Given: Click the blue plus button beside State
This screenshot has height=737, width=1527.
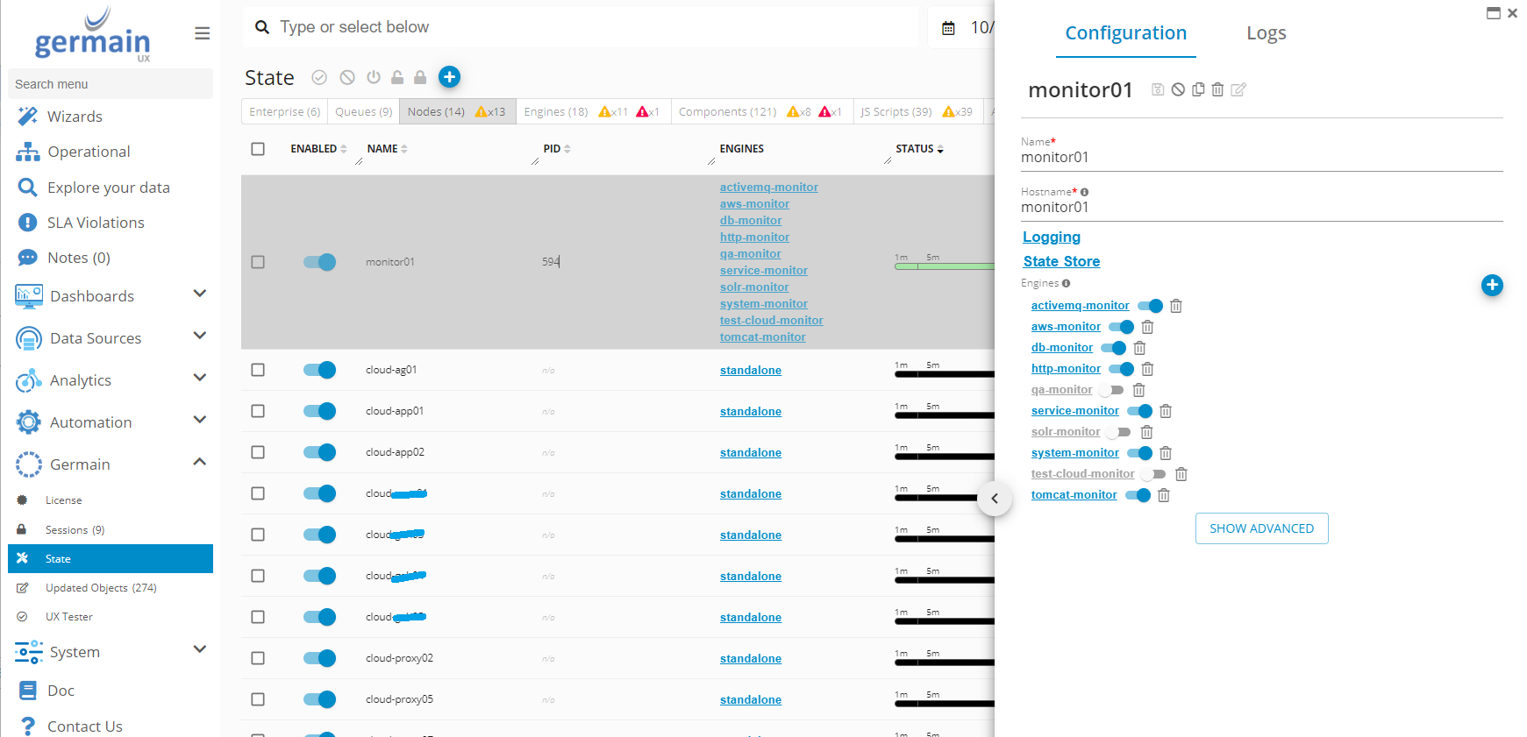Looking at the screenshot, I should point(449,77).
